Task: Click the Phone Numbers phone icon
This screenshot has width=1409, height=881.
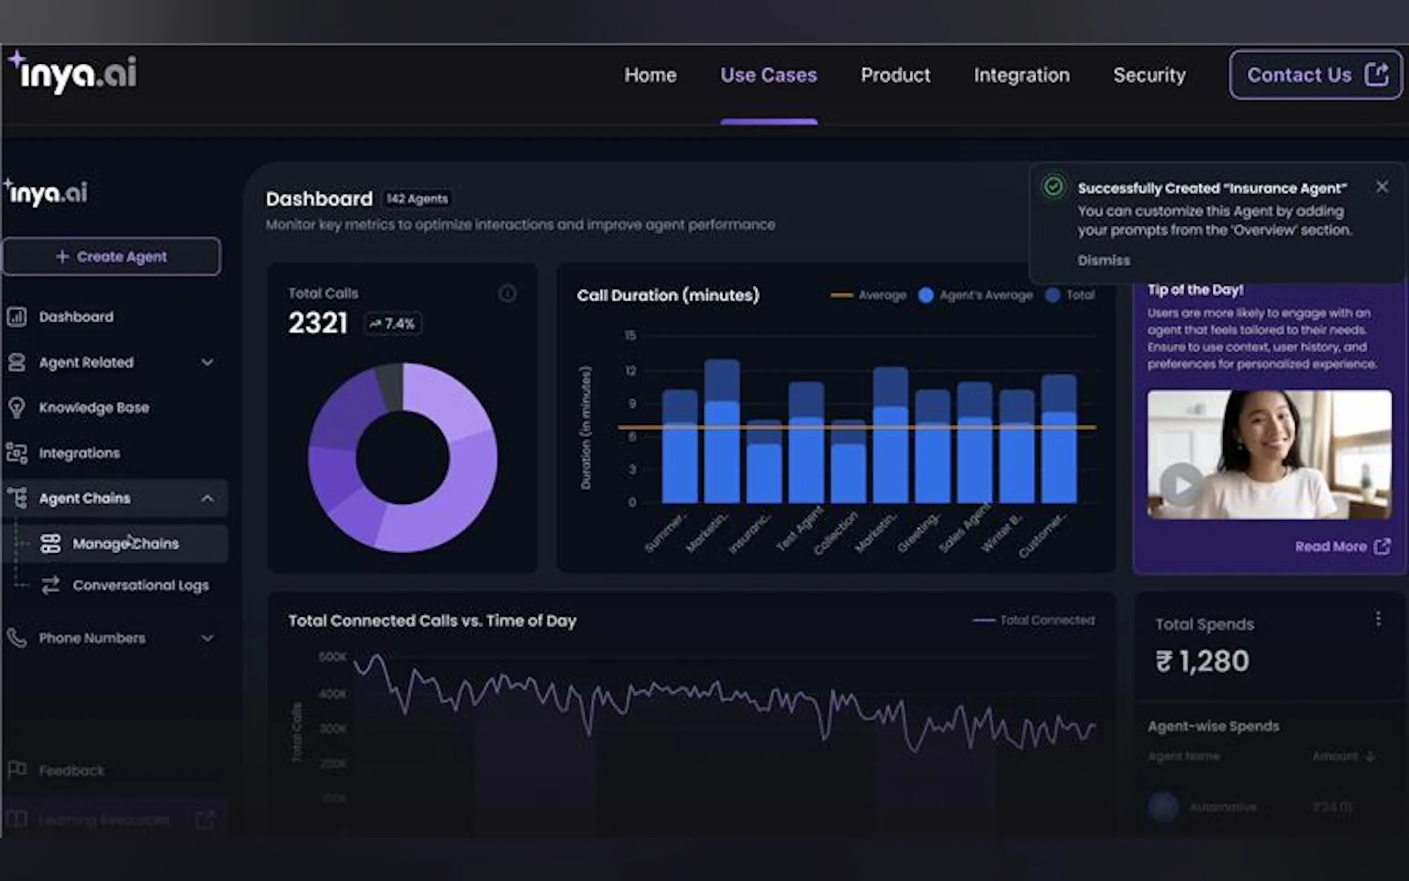Action: coord(17,638)
